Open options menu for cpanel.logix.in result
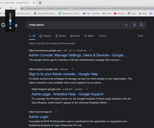Image resolution: width=154 pixels, height=128 pixels. tap(56, 112)
